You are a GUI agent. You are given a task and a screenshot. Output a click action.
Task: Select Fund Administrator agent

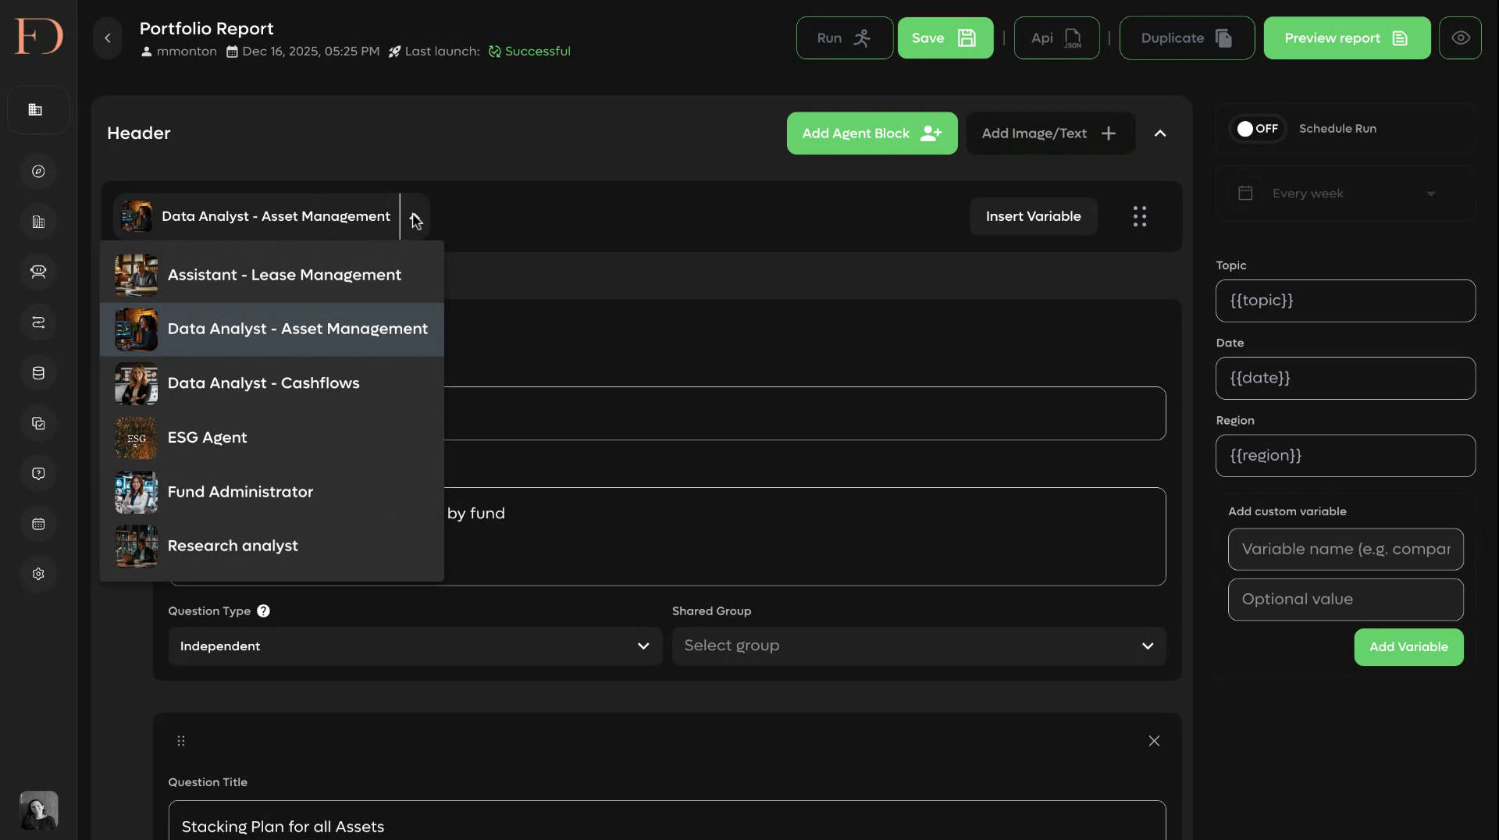tap(272, 492)
